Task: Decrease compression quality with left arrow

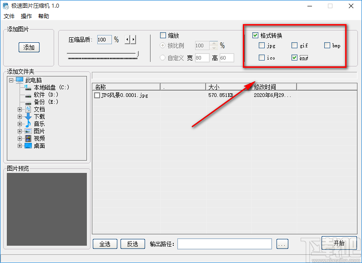Action: click(127, 40)
